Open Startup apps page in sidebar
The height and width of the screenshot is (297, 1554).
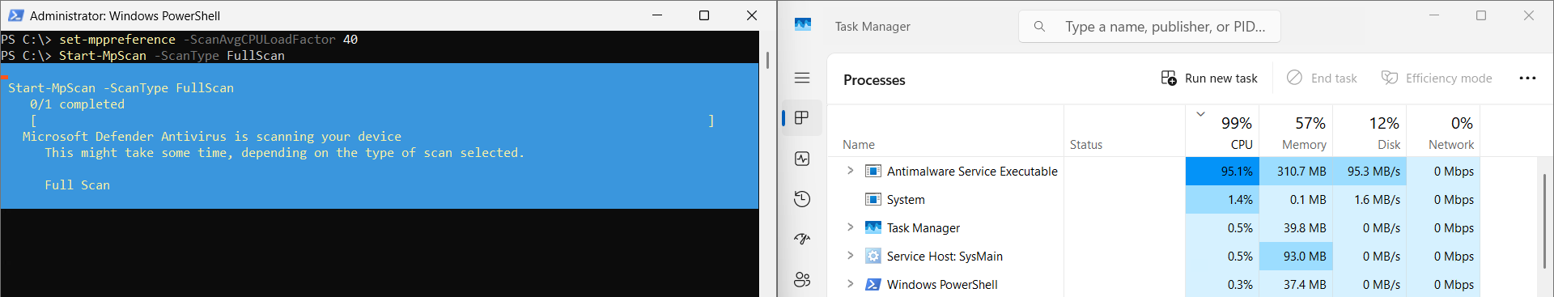802,239
